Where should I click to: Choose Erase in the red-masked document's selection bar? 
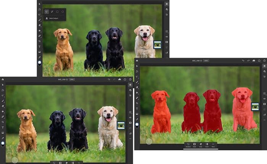(201, 145)
